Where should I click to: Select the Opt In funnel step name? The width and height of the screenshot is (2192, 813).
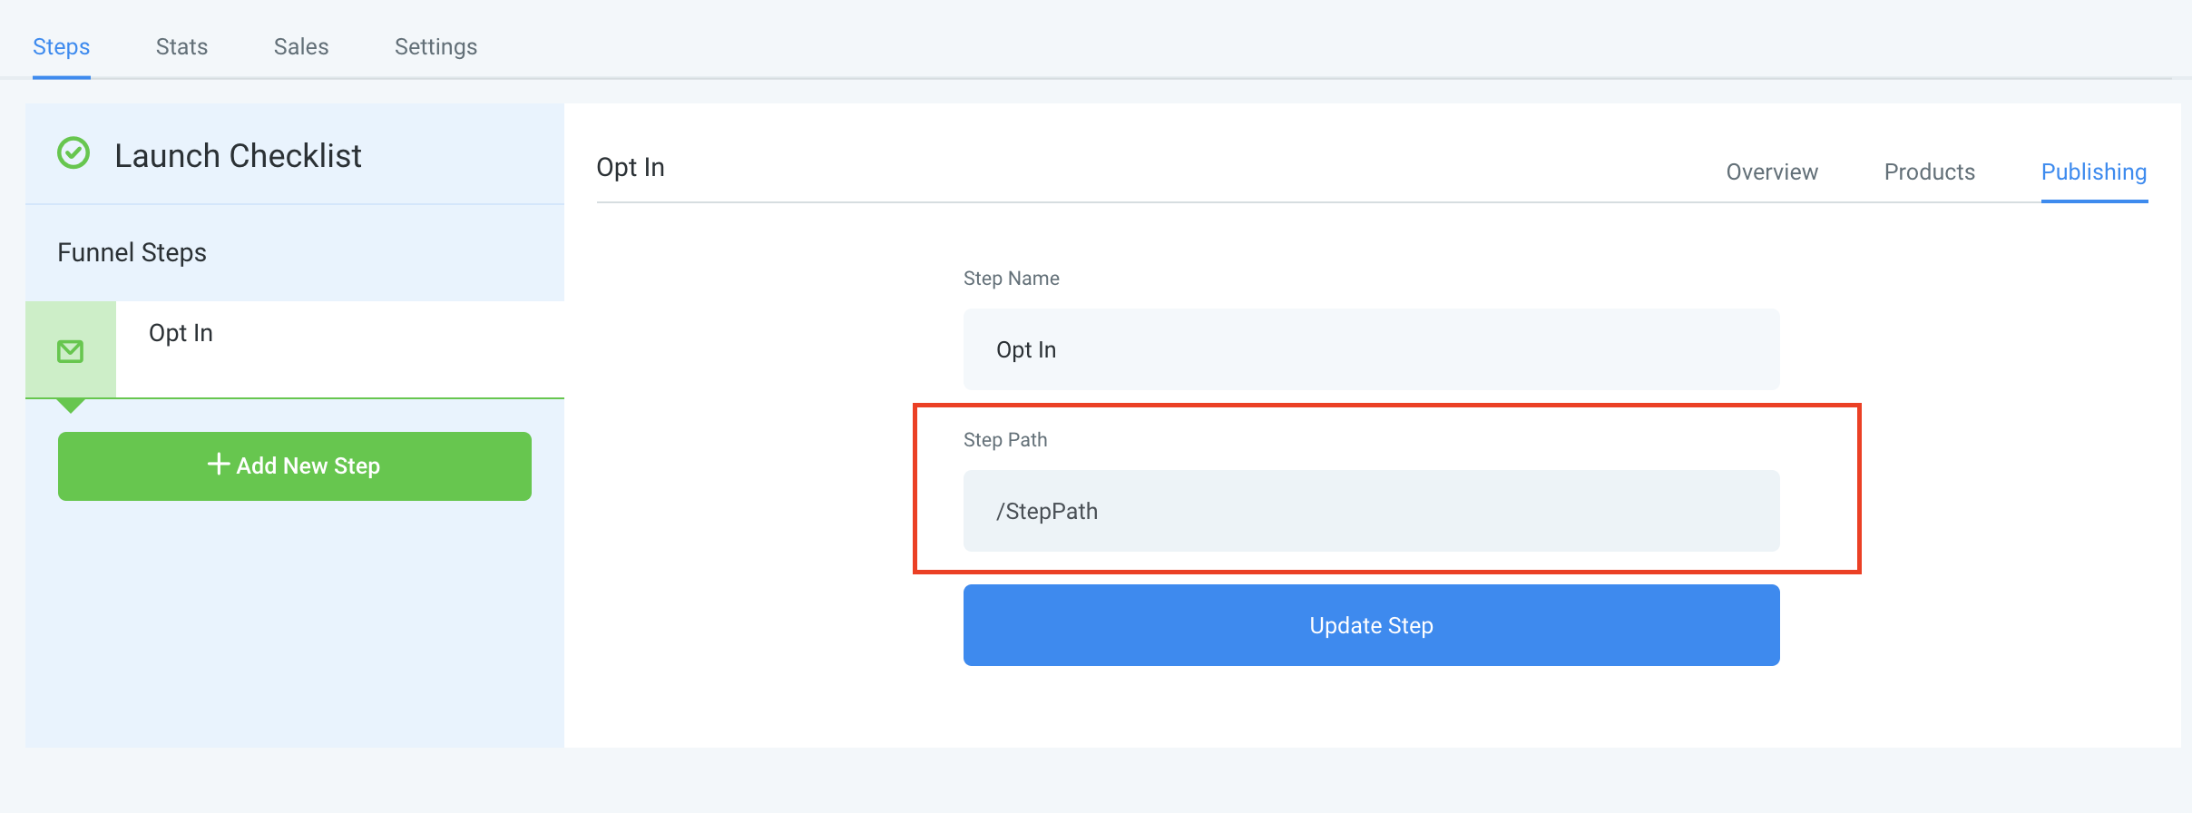[181, 333]
